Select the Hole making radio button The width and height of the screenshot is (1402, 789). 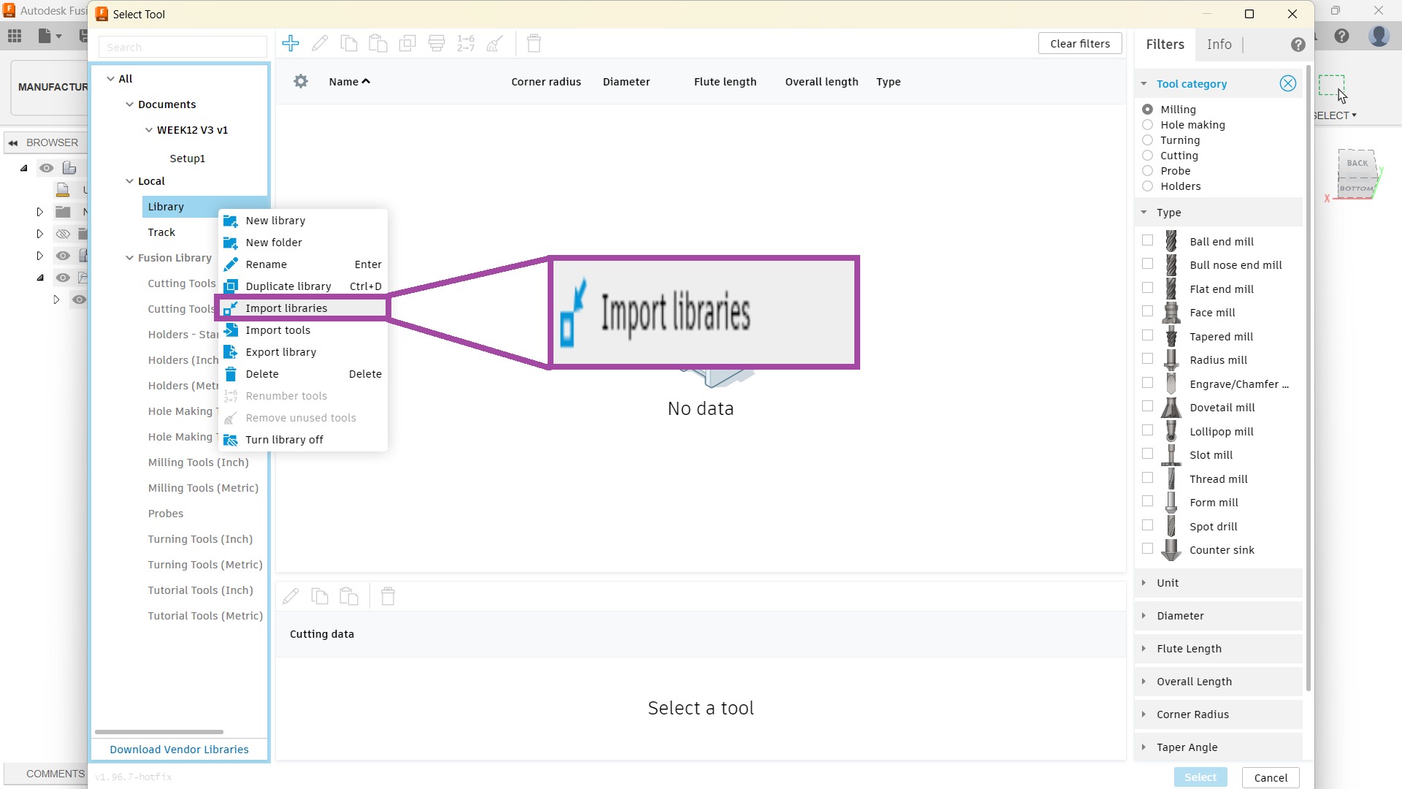click(x=1148, y=125)
